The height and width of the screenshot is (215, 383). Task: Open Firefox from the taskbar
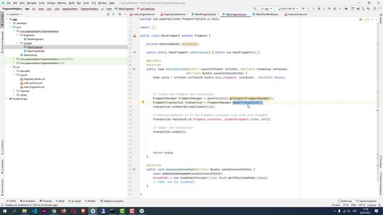click(63, 211)
